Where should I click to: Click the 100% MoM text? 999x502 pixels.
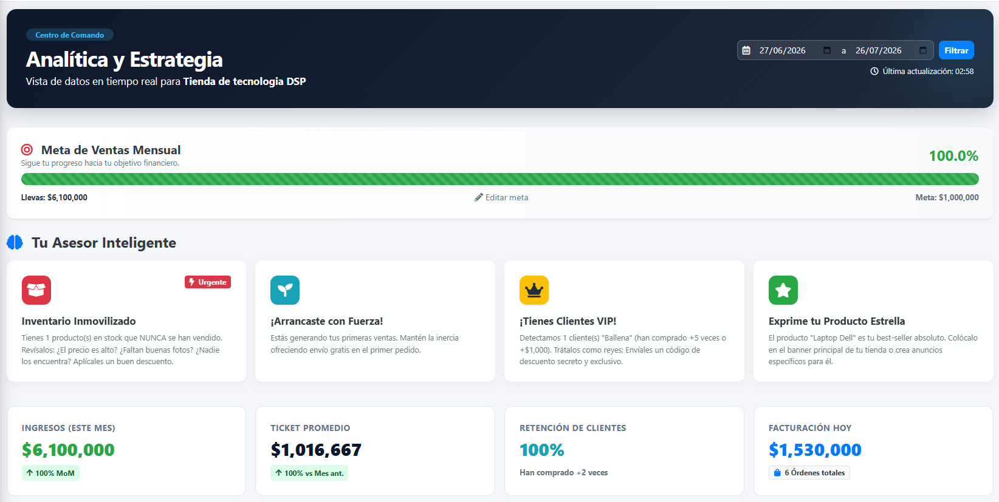click(x=55, y=473)
